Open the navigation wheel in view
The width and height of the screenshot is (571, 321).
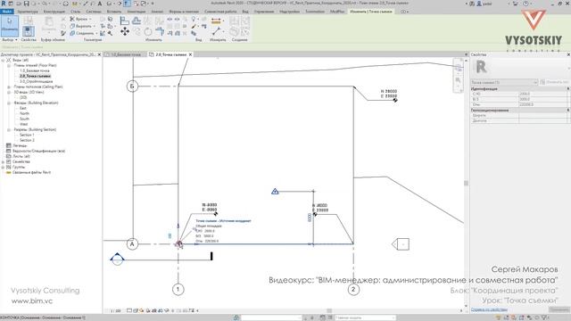(458, 67)
